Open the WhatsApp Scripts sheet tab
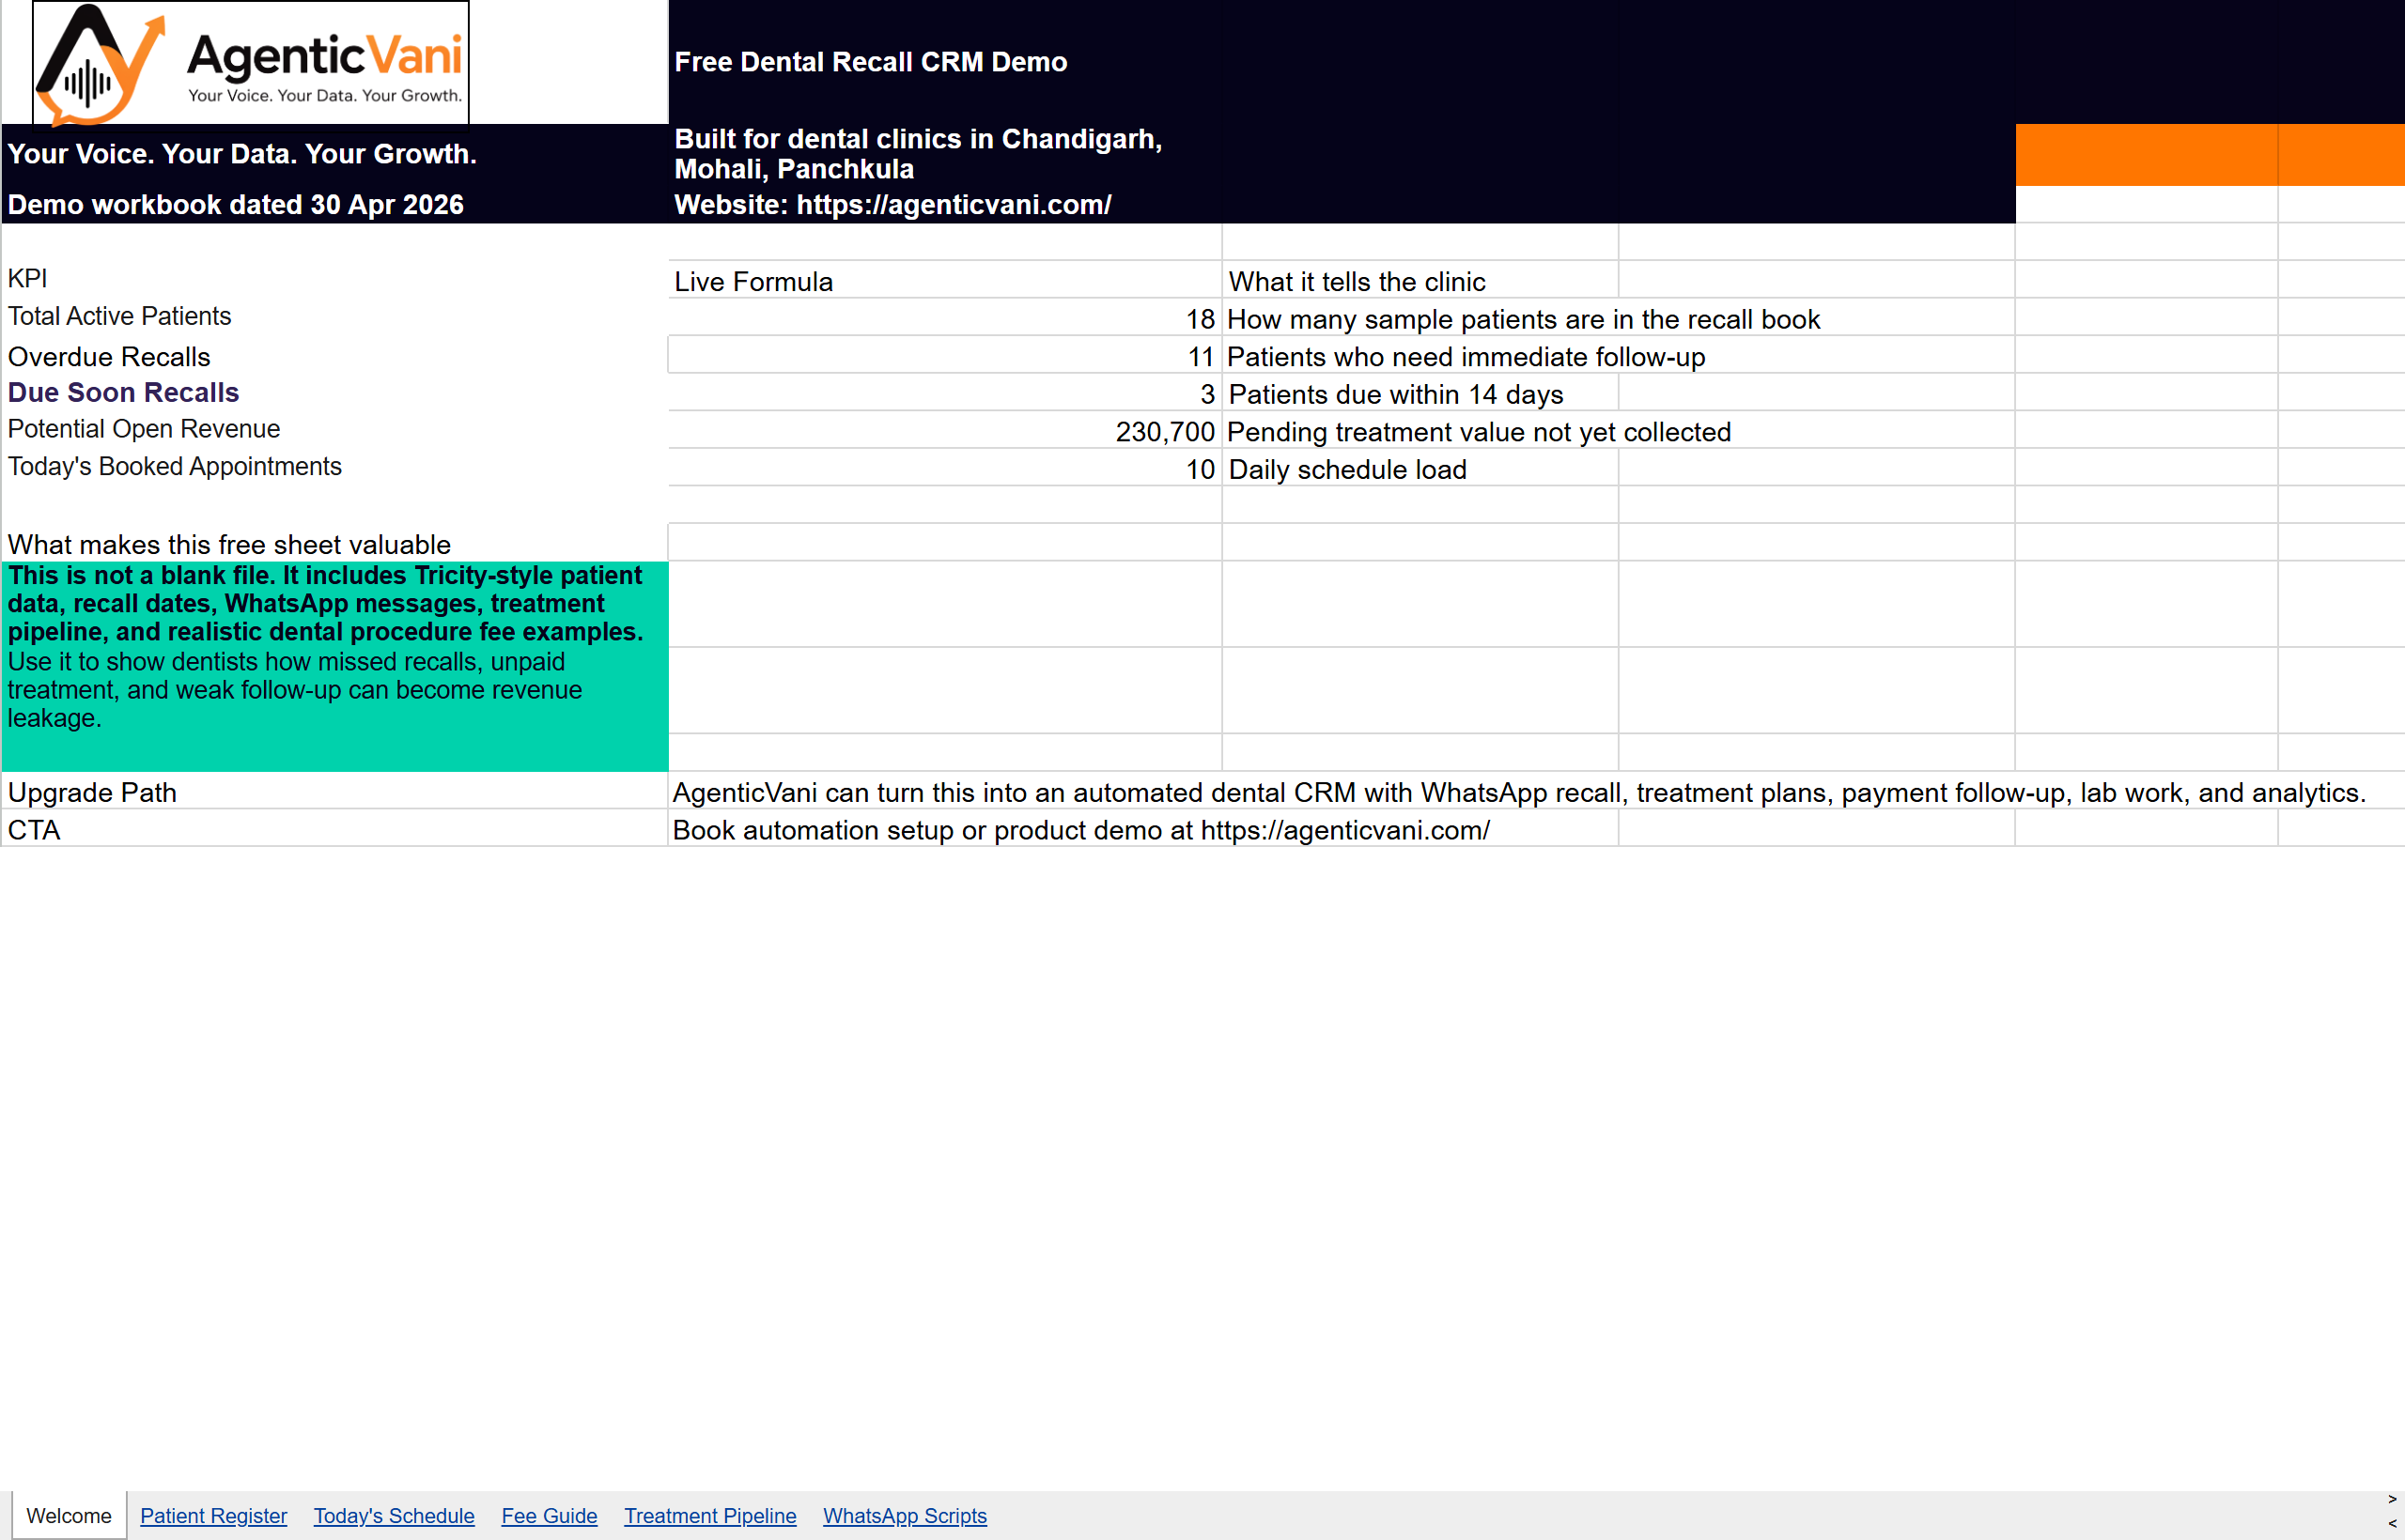The image size is (2405, 1540). 905,1515
